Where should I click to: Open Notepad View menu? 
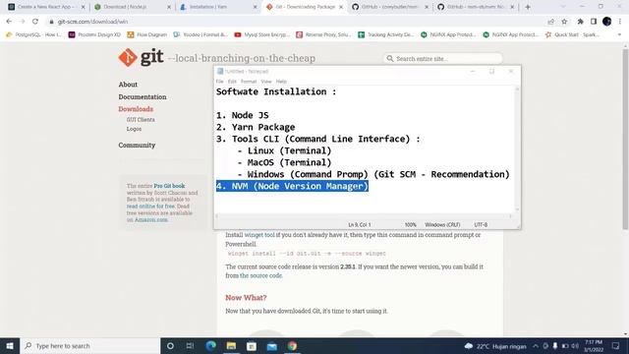tap(266, 82)
